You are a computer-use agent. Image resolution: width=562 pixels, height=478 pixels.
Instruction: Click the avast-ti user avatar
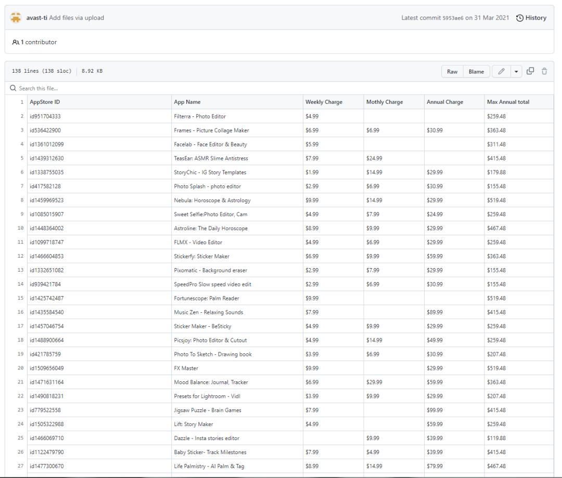click(x=17, y=18)
